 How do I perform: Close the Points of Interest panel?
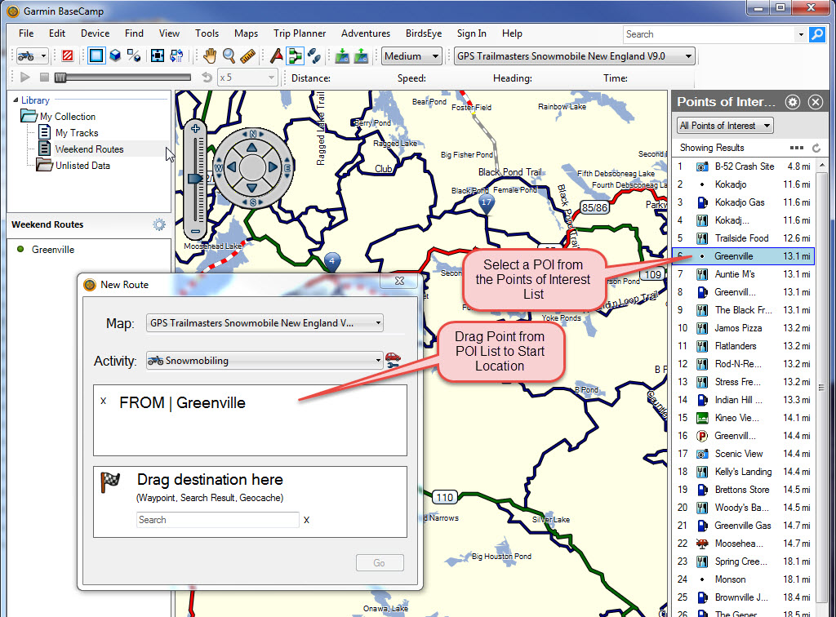pos(816,102)
